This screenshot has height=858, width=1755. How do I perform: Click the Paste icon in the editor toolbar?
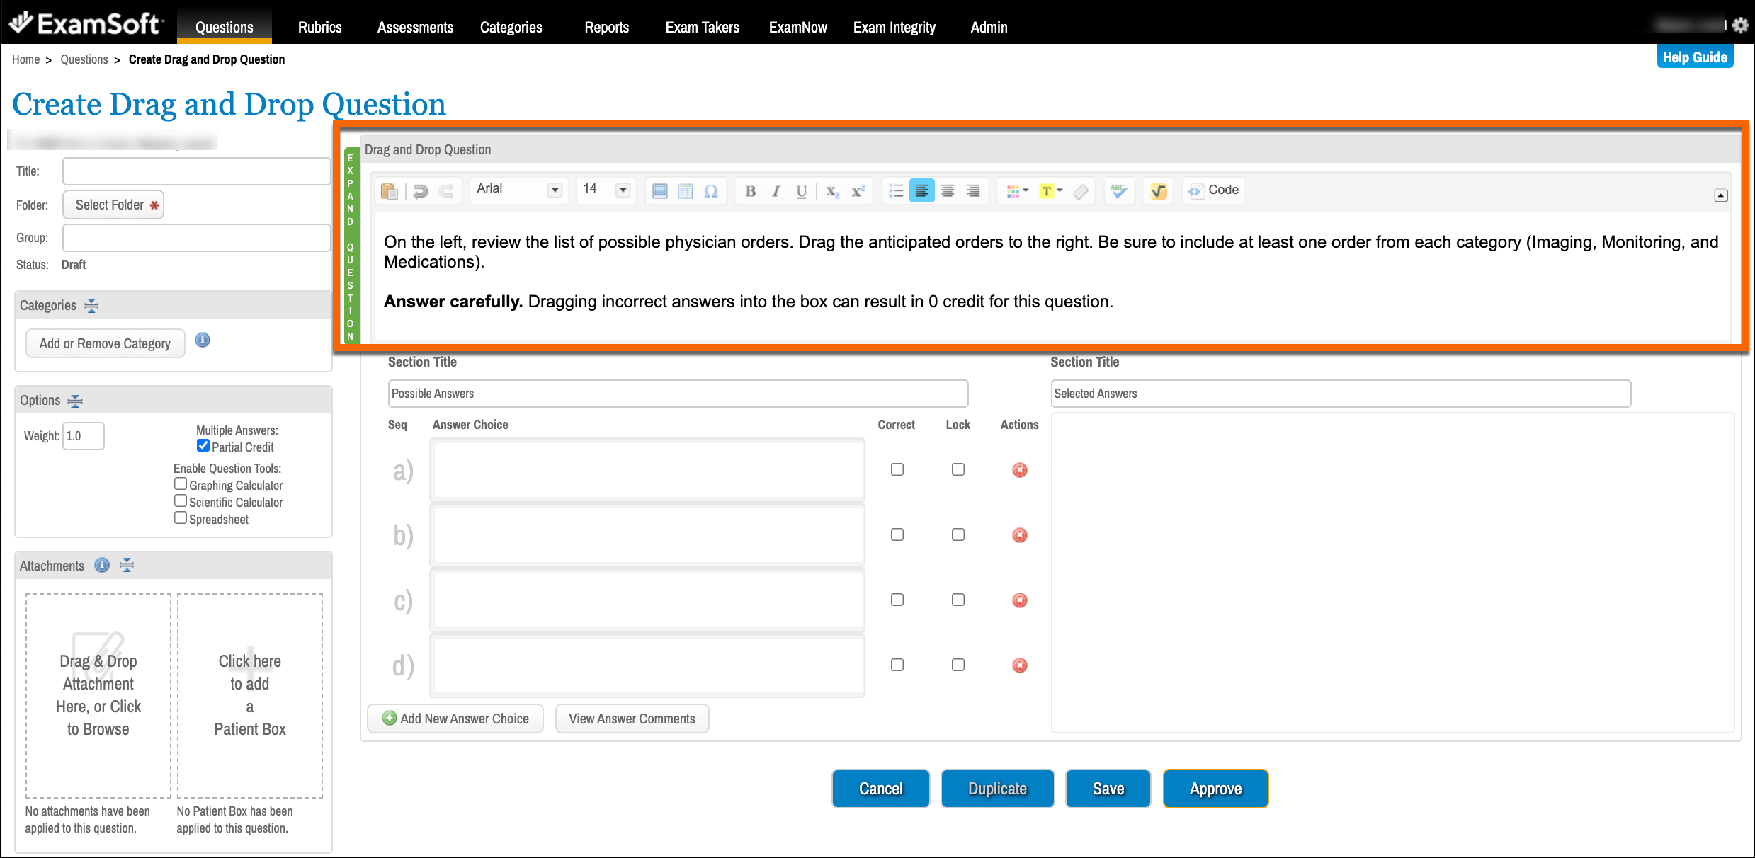click(389, 191)
